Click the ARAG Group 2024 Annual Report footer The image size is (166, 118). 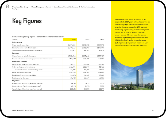click(23, 110)
